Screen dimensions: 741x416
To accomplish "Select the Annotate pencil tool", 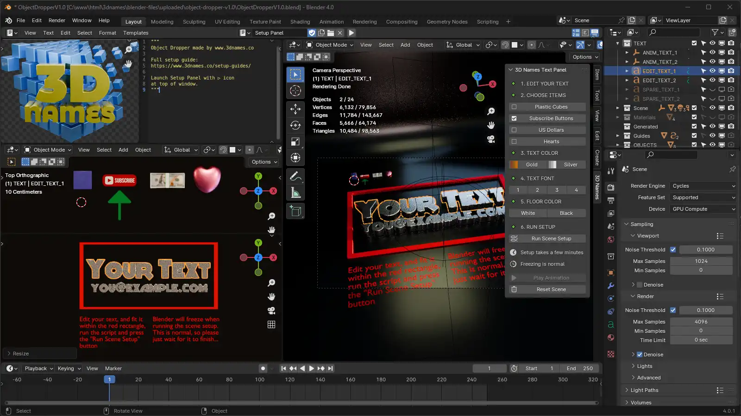I will click(295, 176).
